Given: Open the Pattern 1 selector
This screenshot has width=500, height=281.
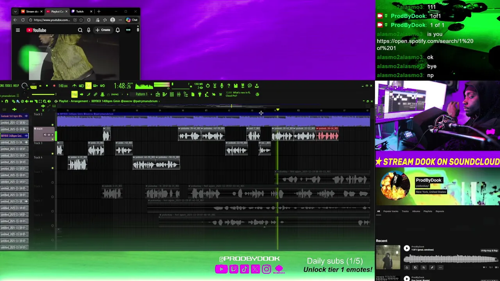Looking at the screenshot, I should pyautogui.click(x=142, y=94).
